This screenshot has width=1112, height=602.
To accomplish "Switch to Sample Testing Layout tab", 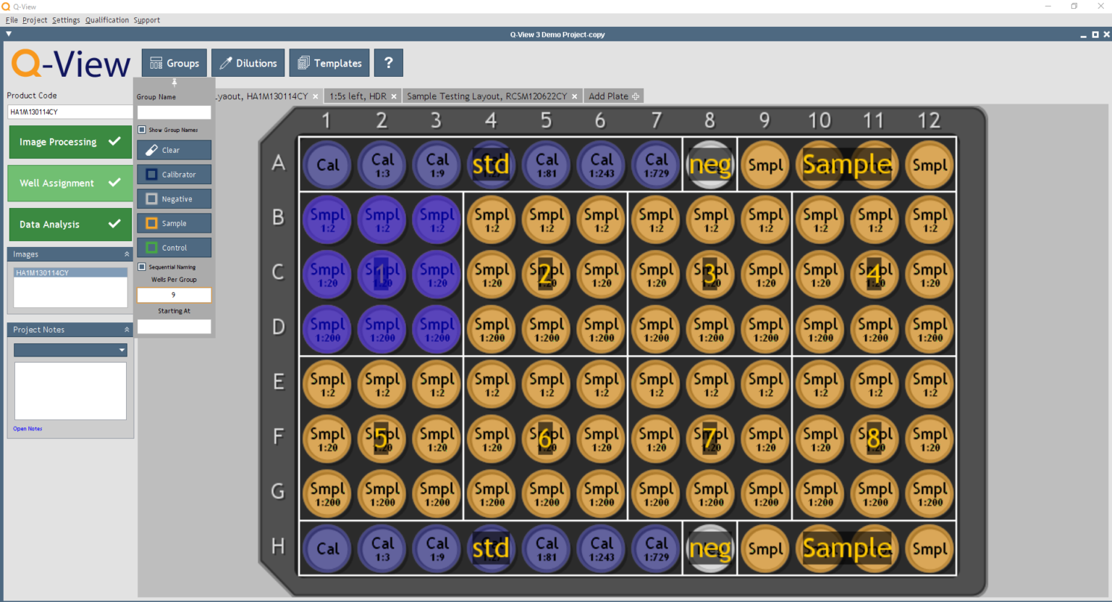I will (x=486, y=96).
